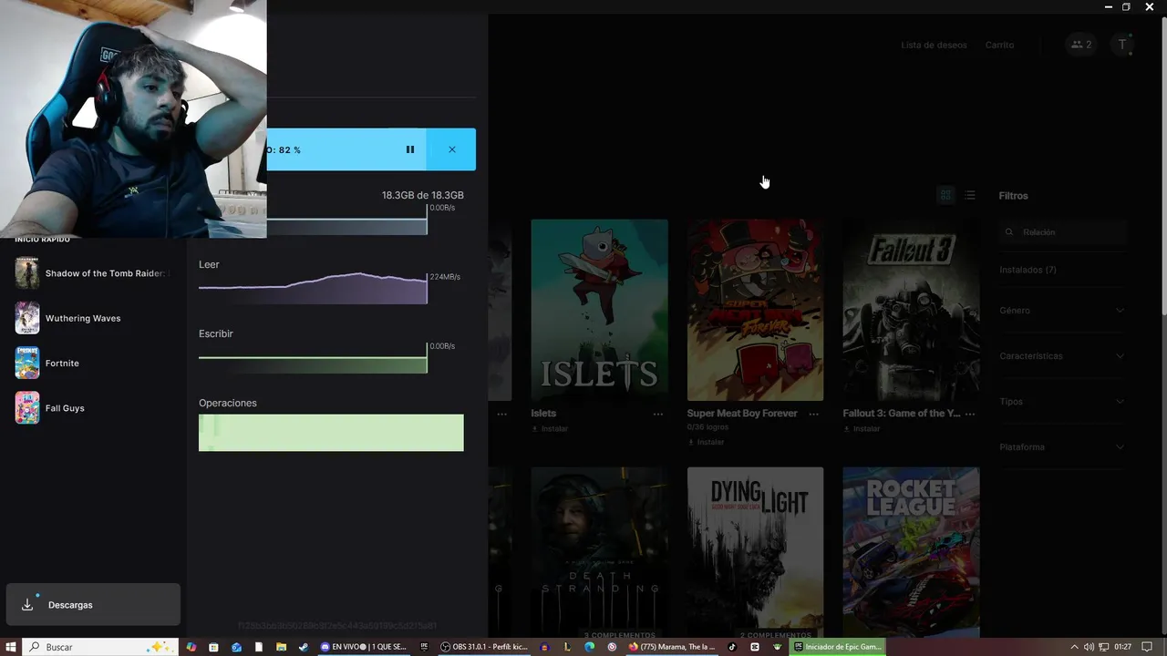Viewport: 1167px width, 656px height.
Task: Open File Explorer from the taskbar
Action: point(282,647)
